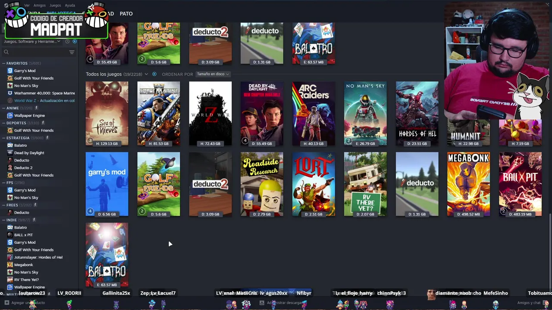Open the ARC Raiders game cover
This screenshot has height=310, width=552.
click(x=314, y=114)
